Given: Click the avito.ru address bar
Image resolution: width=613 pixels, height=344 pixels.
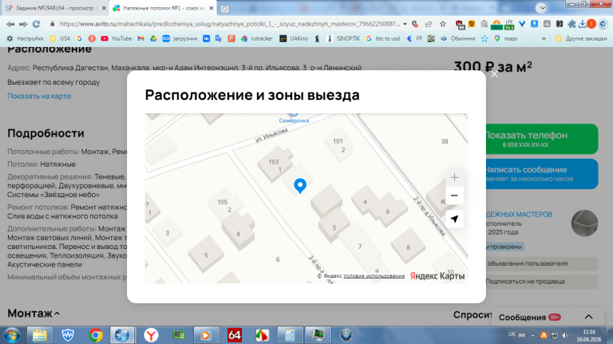Looking at the screenshot, I should pyautogui.click(x=229, y=24).
